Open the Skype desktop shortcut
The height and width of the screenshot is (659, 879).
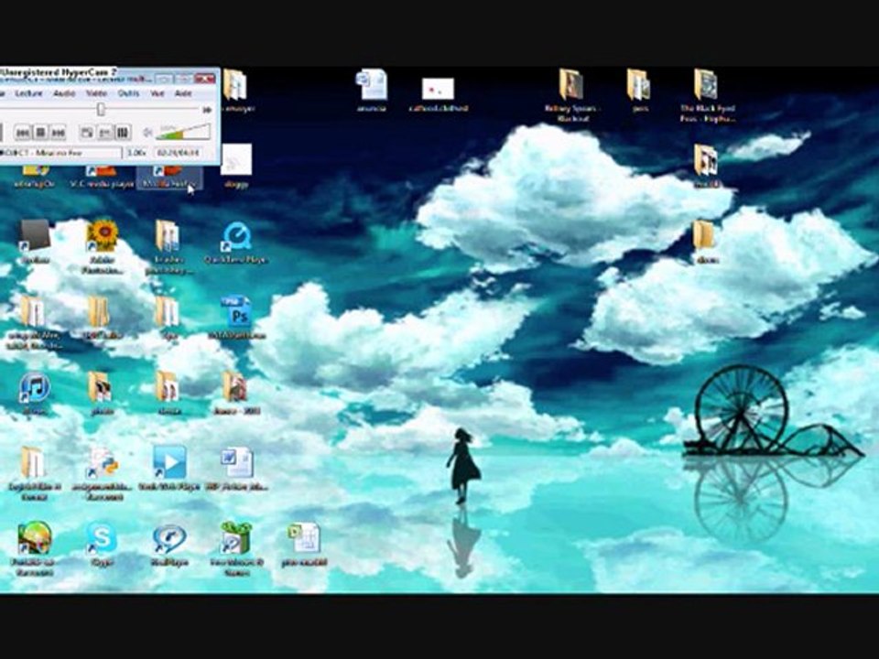[101, 539]
